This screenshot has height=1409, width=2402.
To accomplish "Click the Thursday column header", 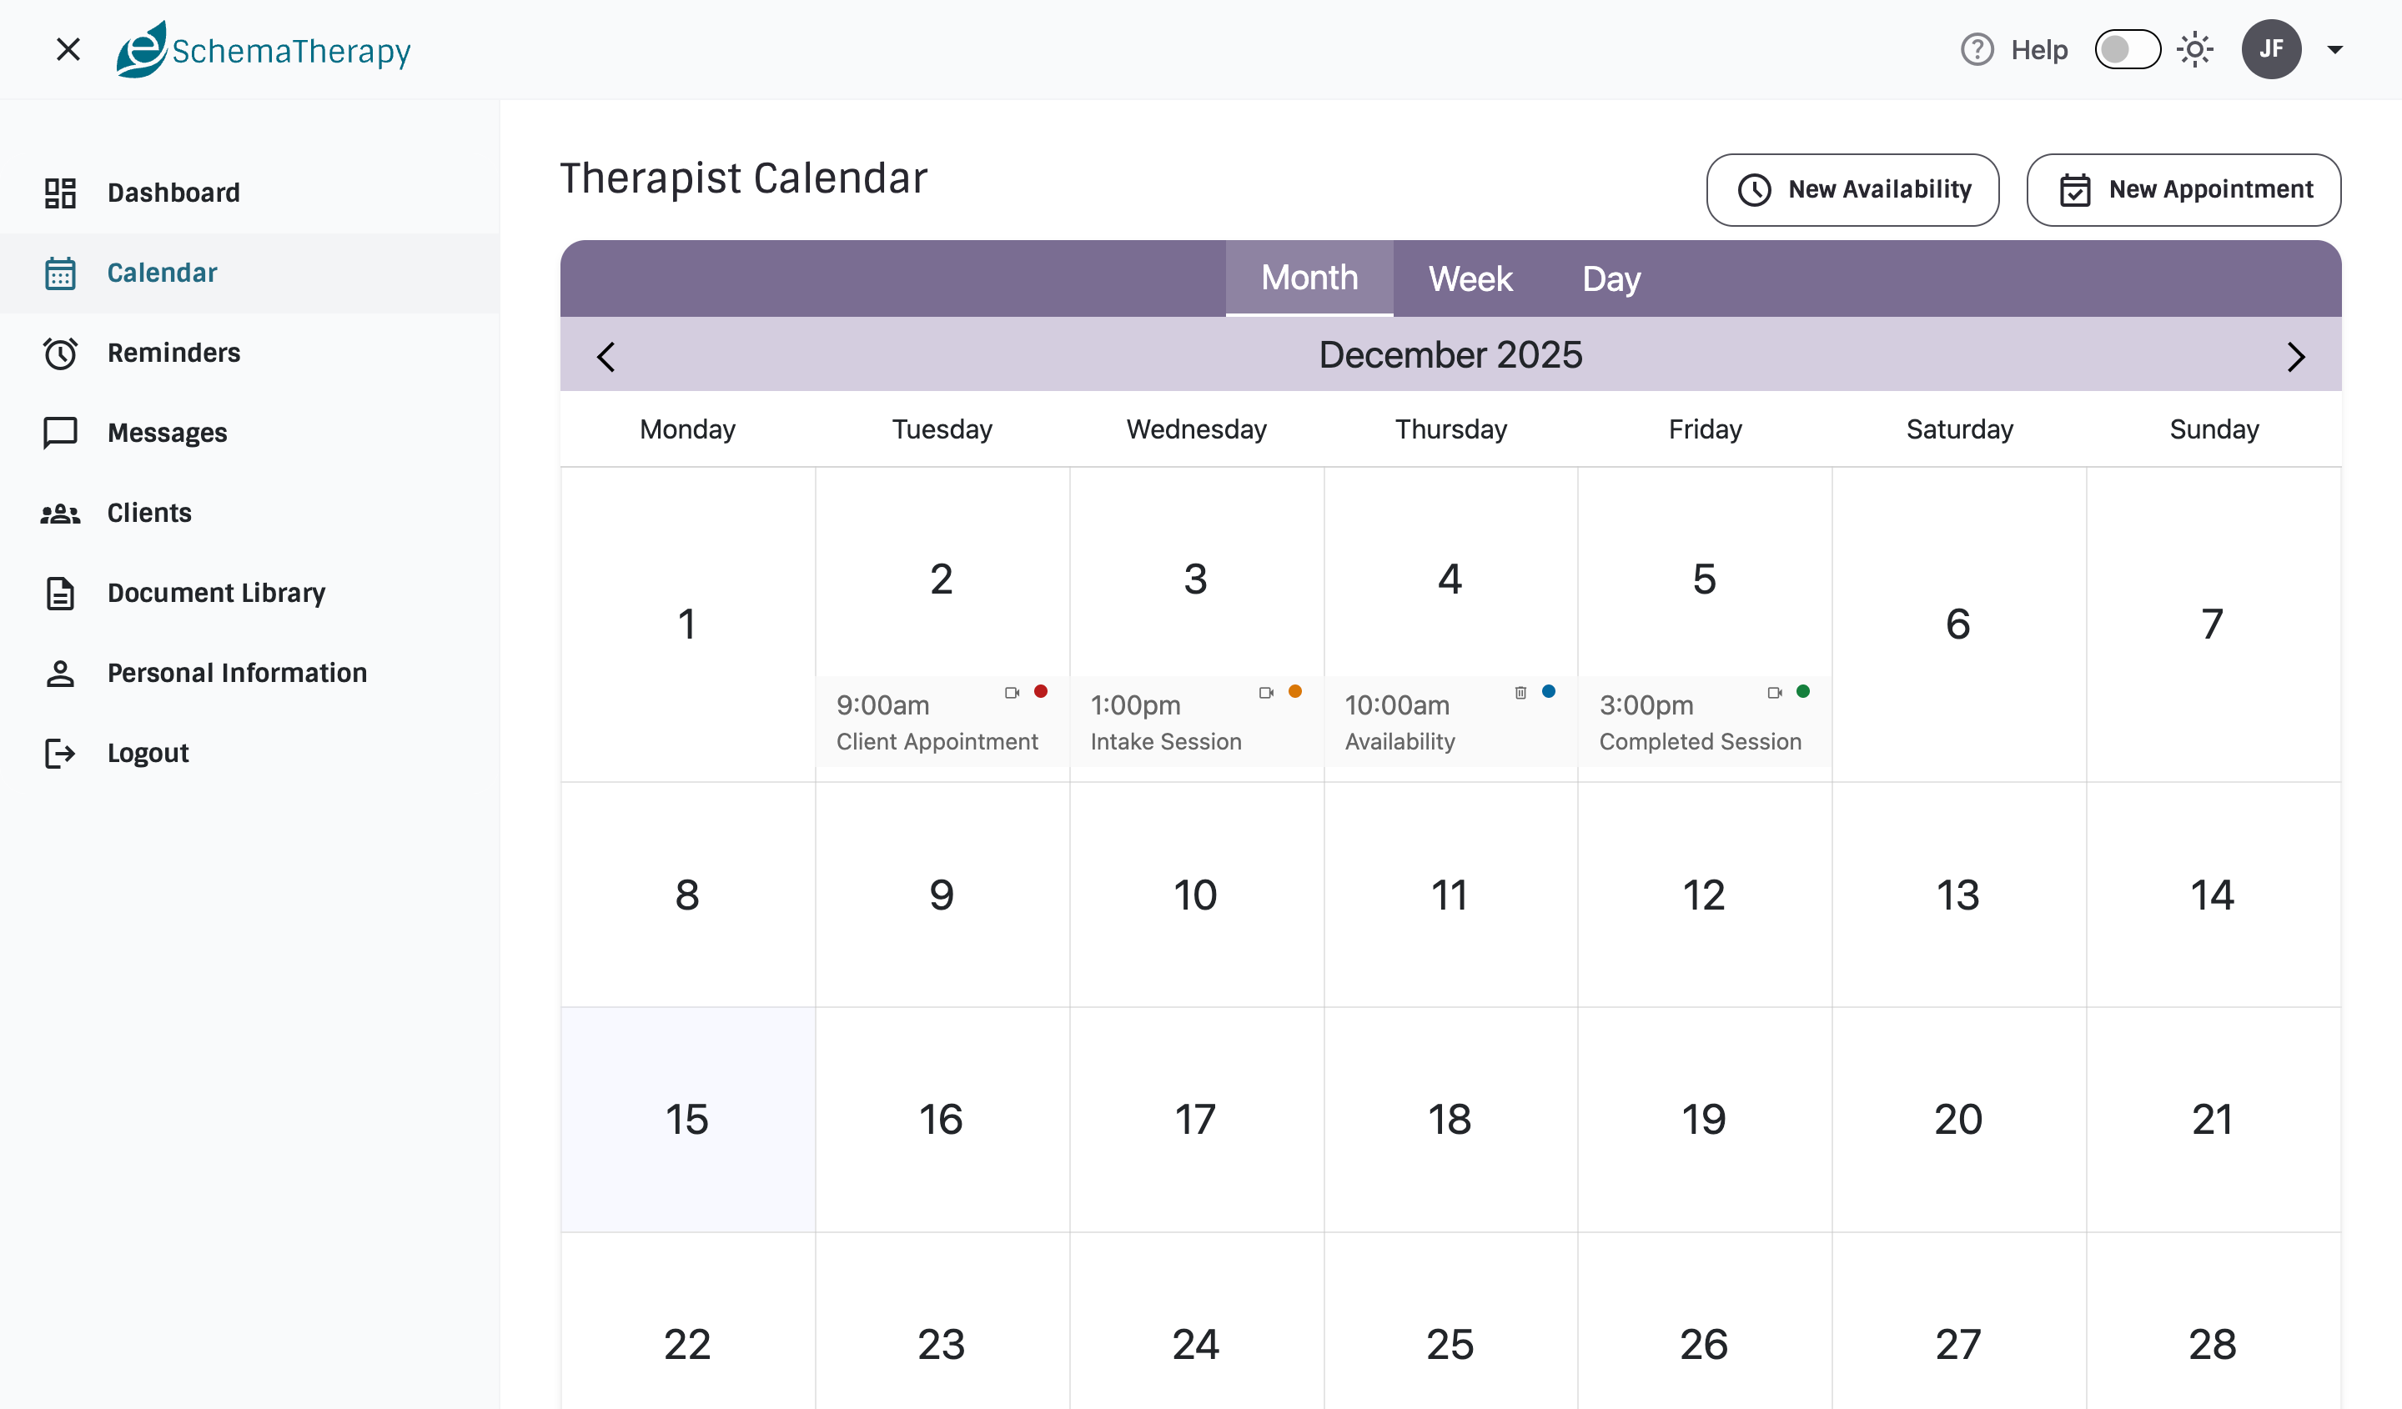I will click(x=1450, y=429).
